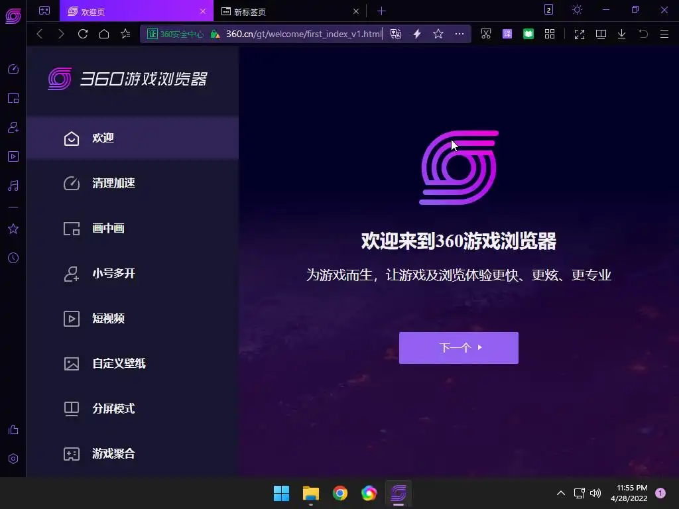Open sidebar settings hexagon icon

pyautogui.click(x=13, y=459)
